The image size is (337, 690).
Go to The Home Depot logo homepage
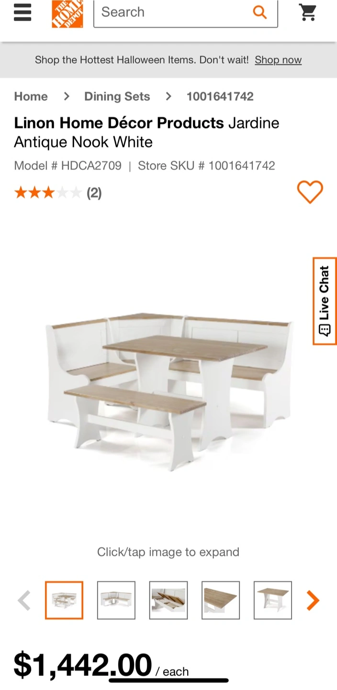point(67,13)
